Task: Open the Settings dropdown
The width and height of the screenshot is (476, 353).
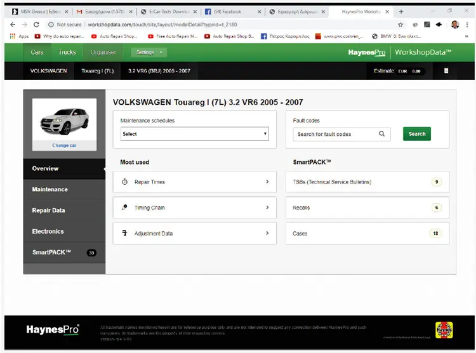Action: (x=149, y=52)
